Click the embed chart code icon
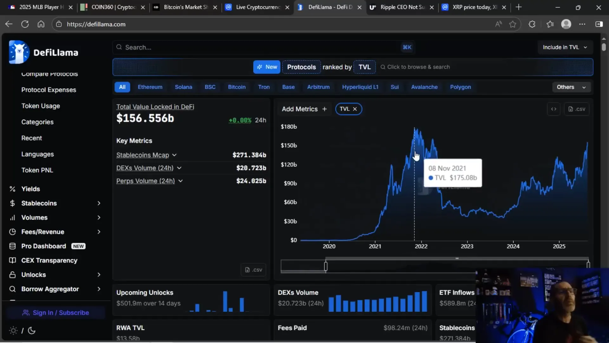Viewport: 609px width, 343px height. pyautogui.click(x=553, y=109)
